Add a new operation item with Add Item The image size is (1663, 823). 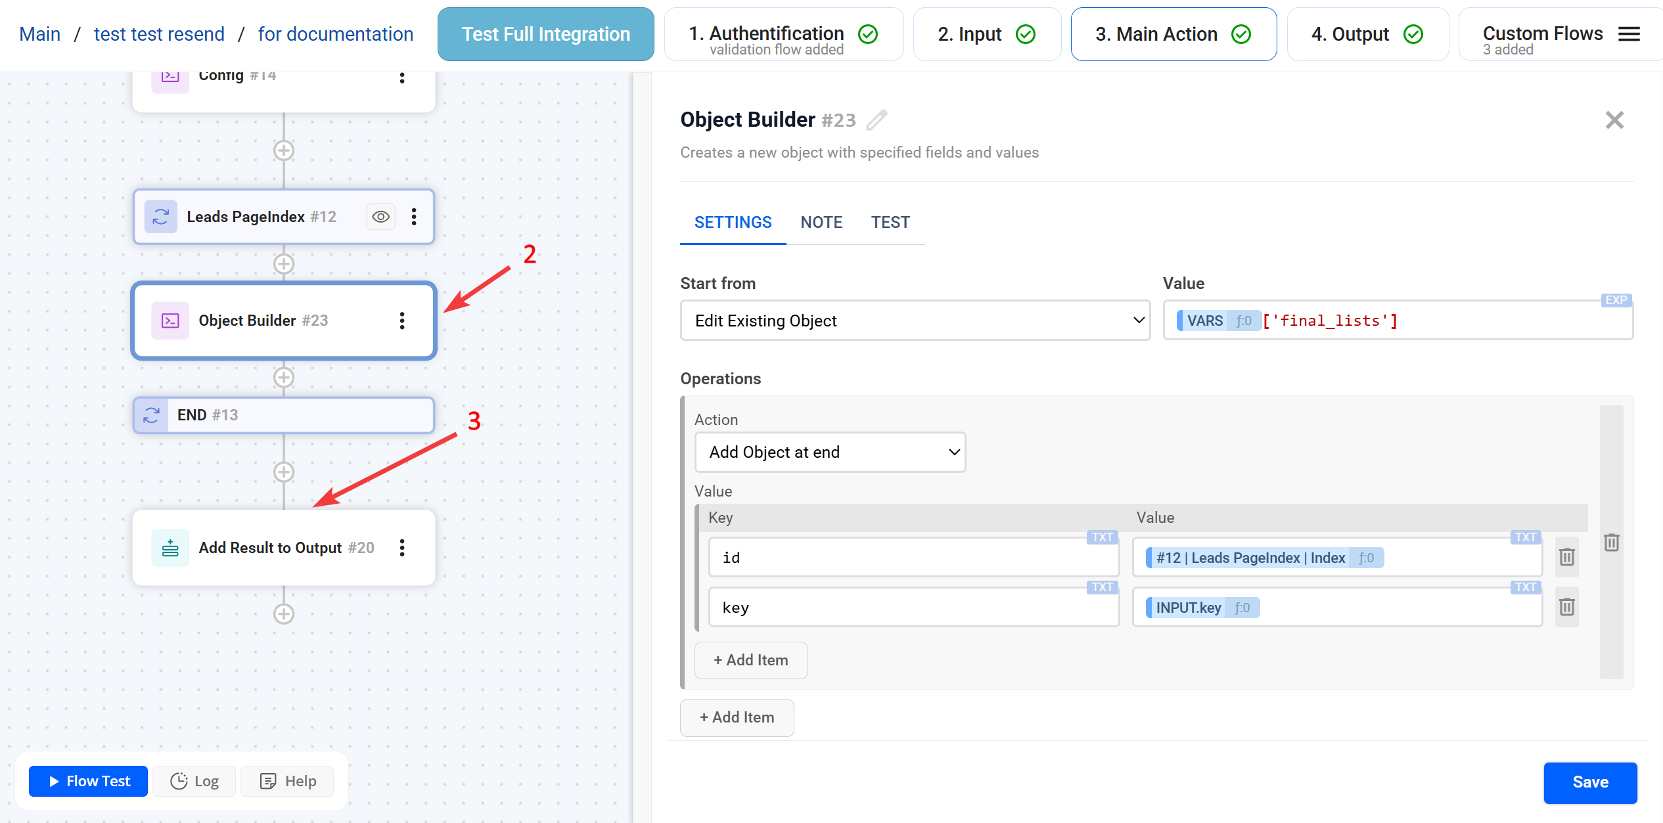(737, 717)
